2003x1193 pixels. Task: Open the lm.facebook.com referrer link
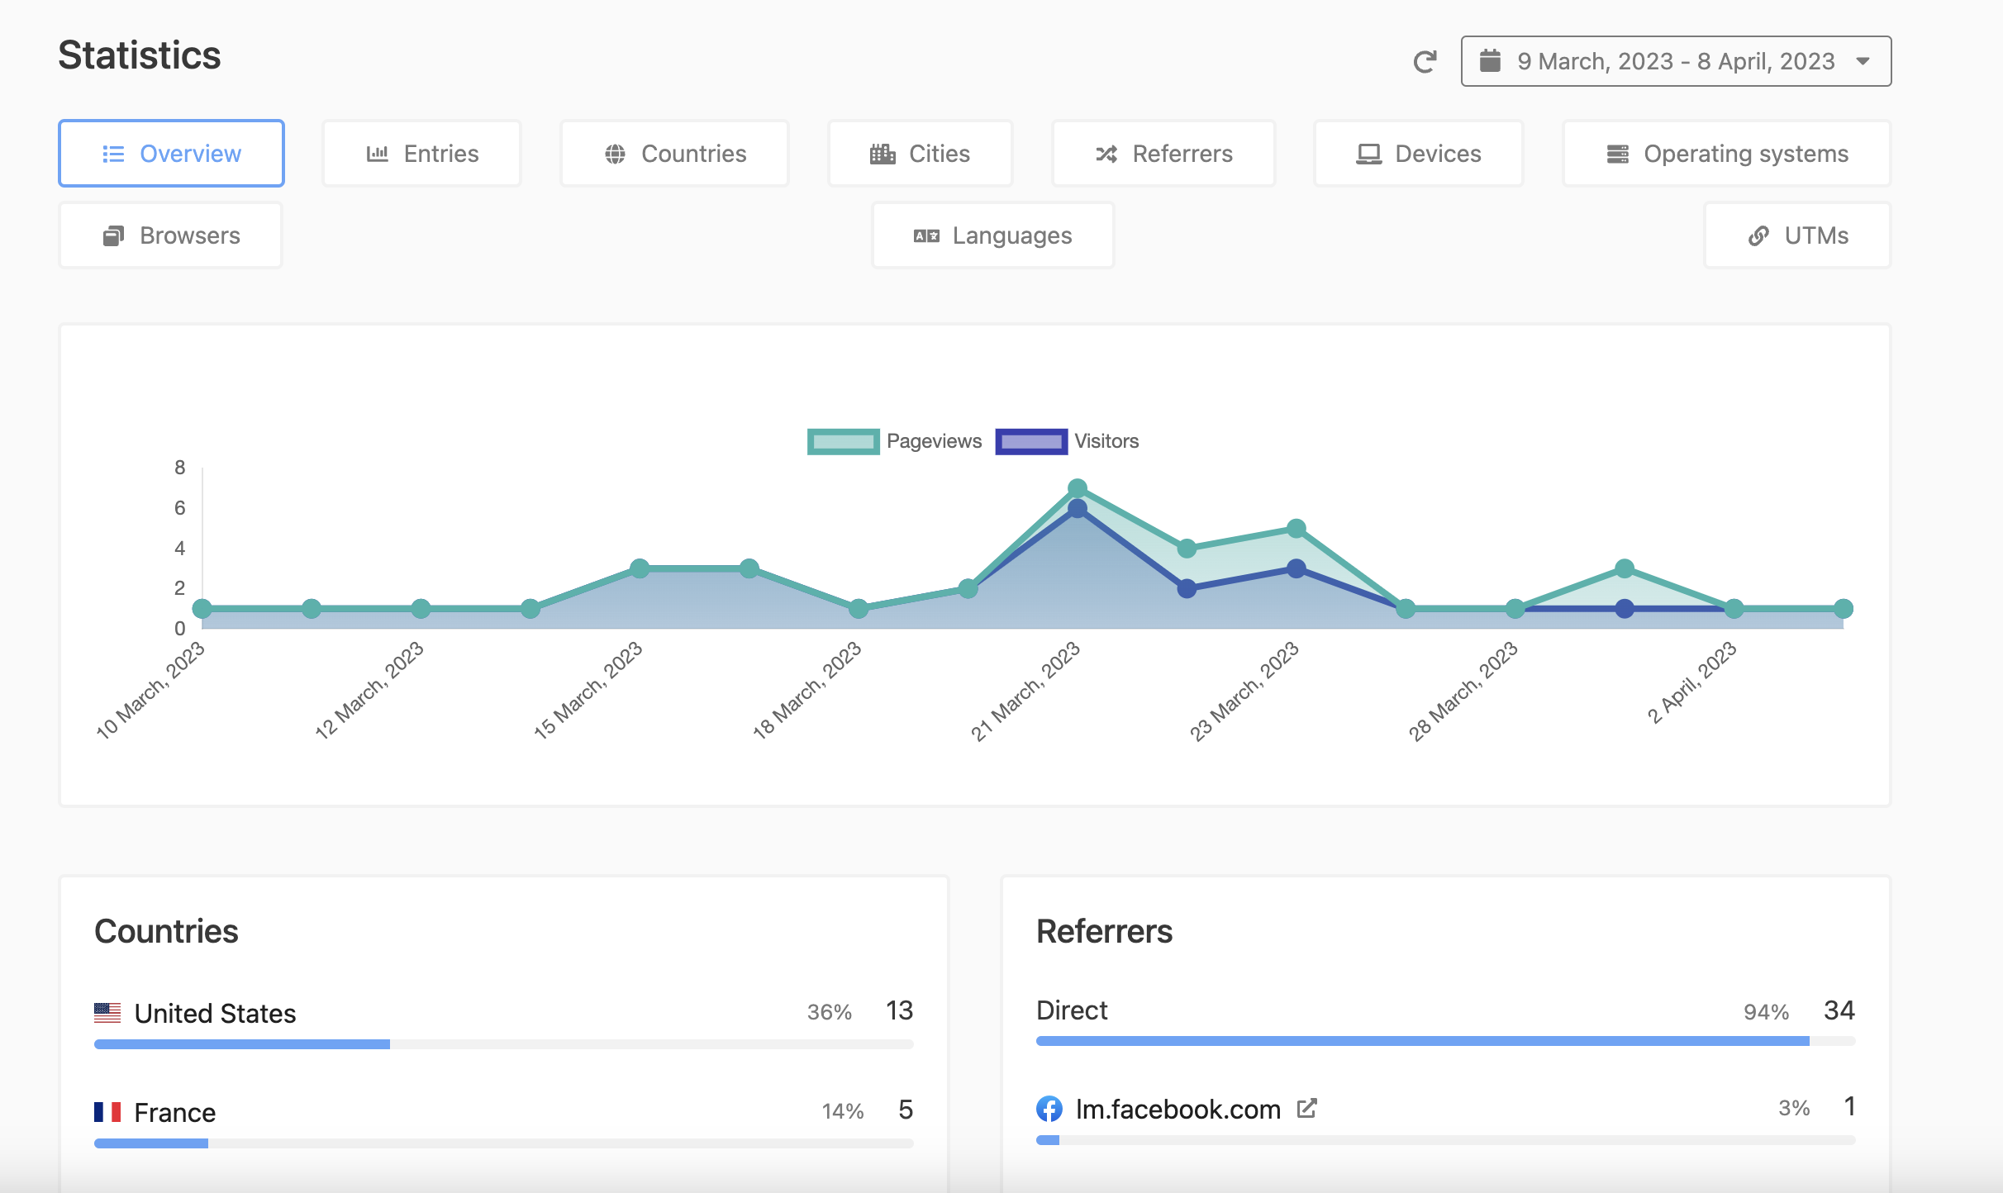point(1178,1109)
